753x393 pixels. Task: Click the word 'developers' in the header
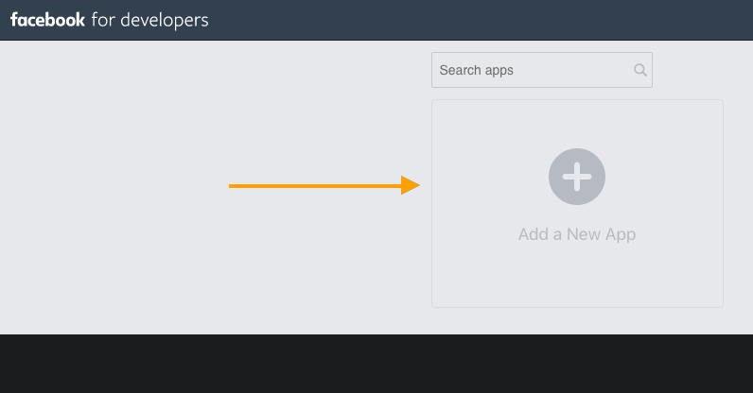[165, 21]
